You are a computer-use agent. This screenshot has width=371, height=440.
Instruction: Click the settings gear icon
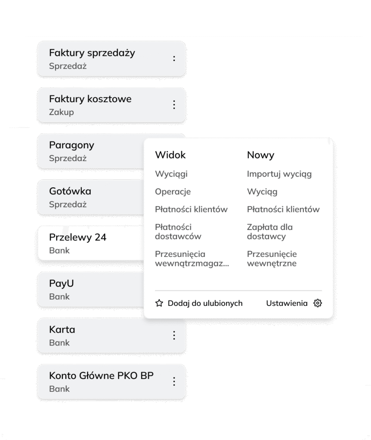point(318,303)
